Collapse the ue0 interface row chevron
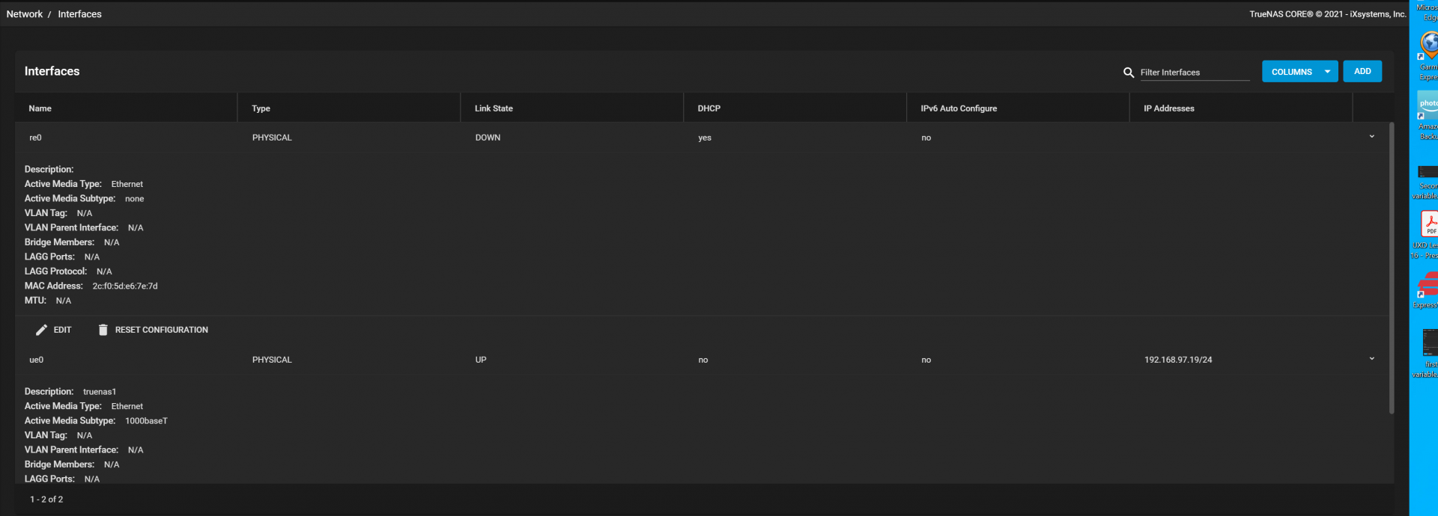The height and width of the screenshot is (516, 1438). pyautogui.click(x=1371, y=359)
